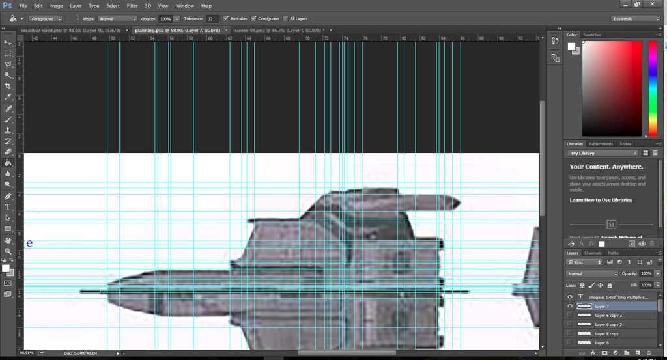Select the Crop tool
The width and height of the screenshot is (667, 360).
(8, 85)
